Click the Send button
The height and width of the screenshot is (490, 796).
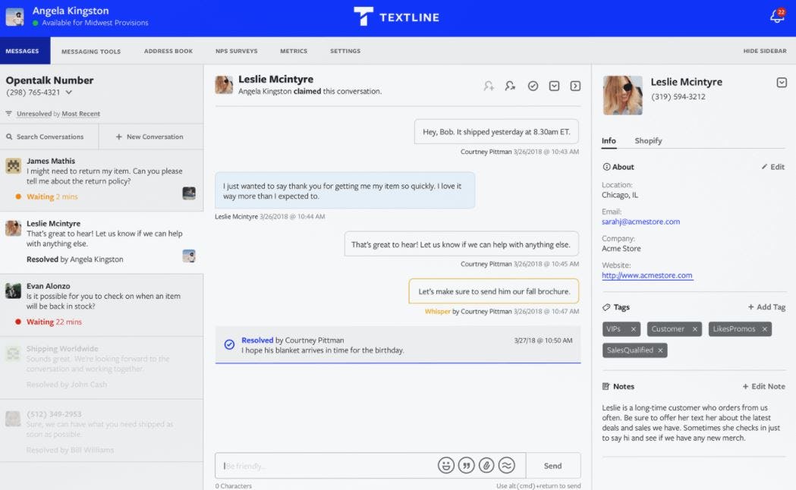point(553,465)
